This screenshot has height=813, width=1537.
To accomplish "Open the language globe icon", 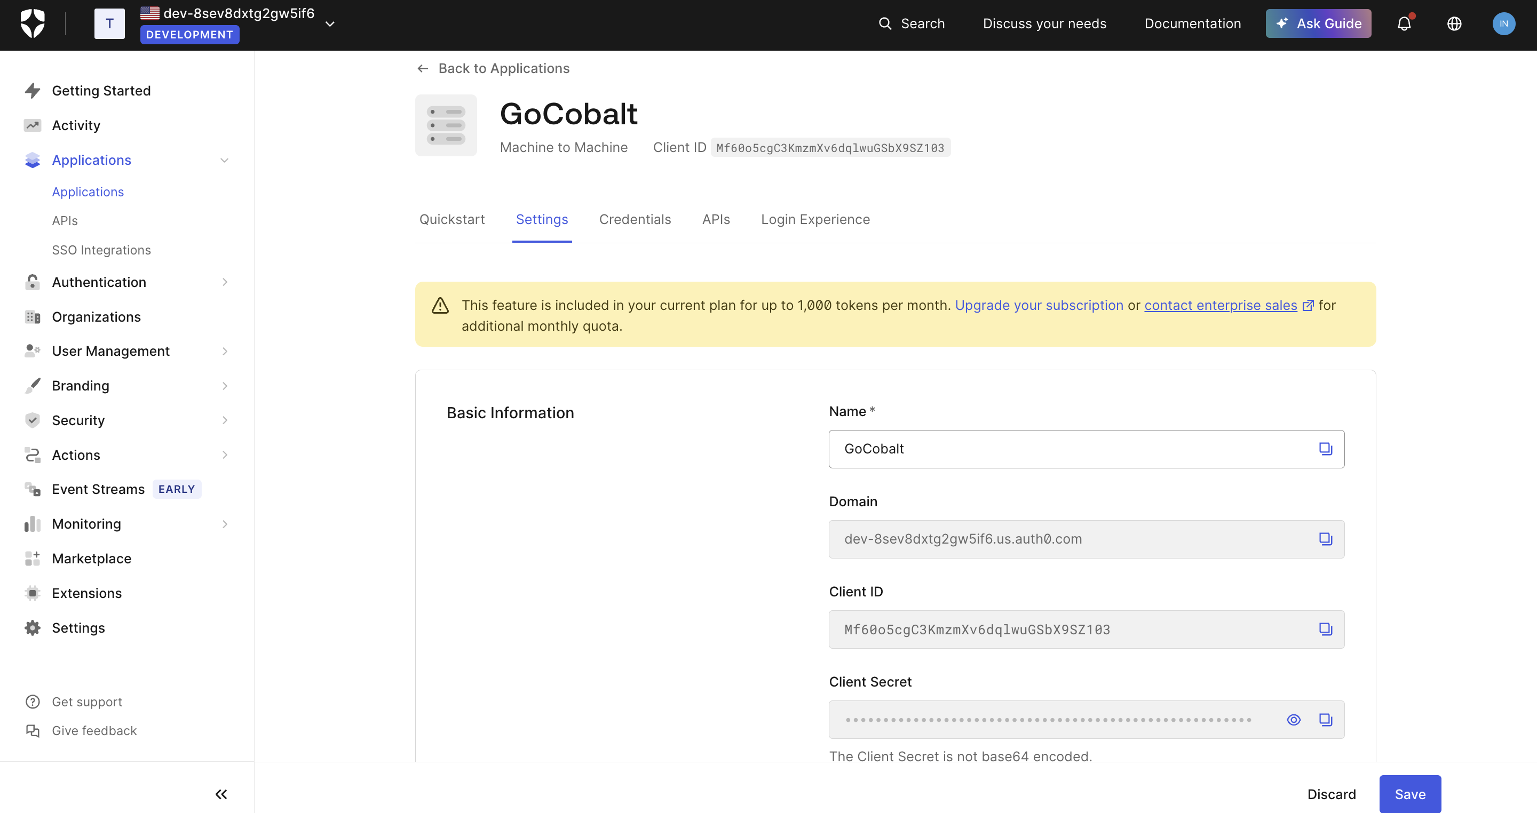I will [x=1454, y=24].
